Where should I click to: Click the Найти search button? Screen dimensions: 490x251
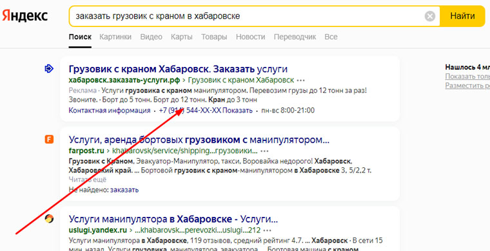tap(462, 16)
